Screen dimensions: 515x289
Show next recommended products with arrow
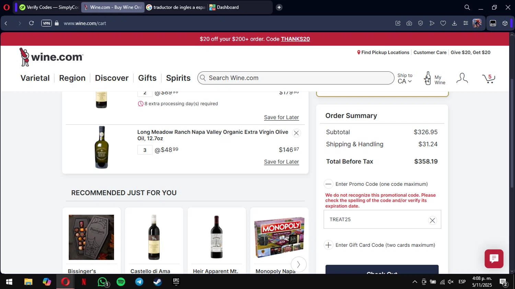pos(298,264)
